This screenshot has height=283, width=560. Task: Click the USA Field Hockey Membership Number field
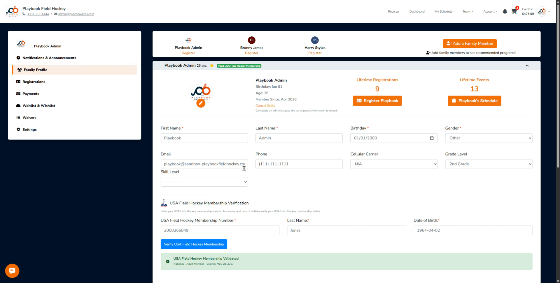[220, 230]
